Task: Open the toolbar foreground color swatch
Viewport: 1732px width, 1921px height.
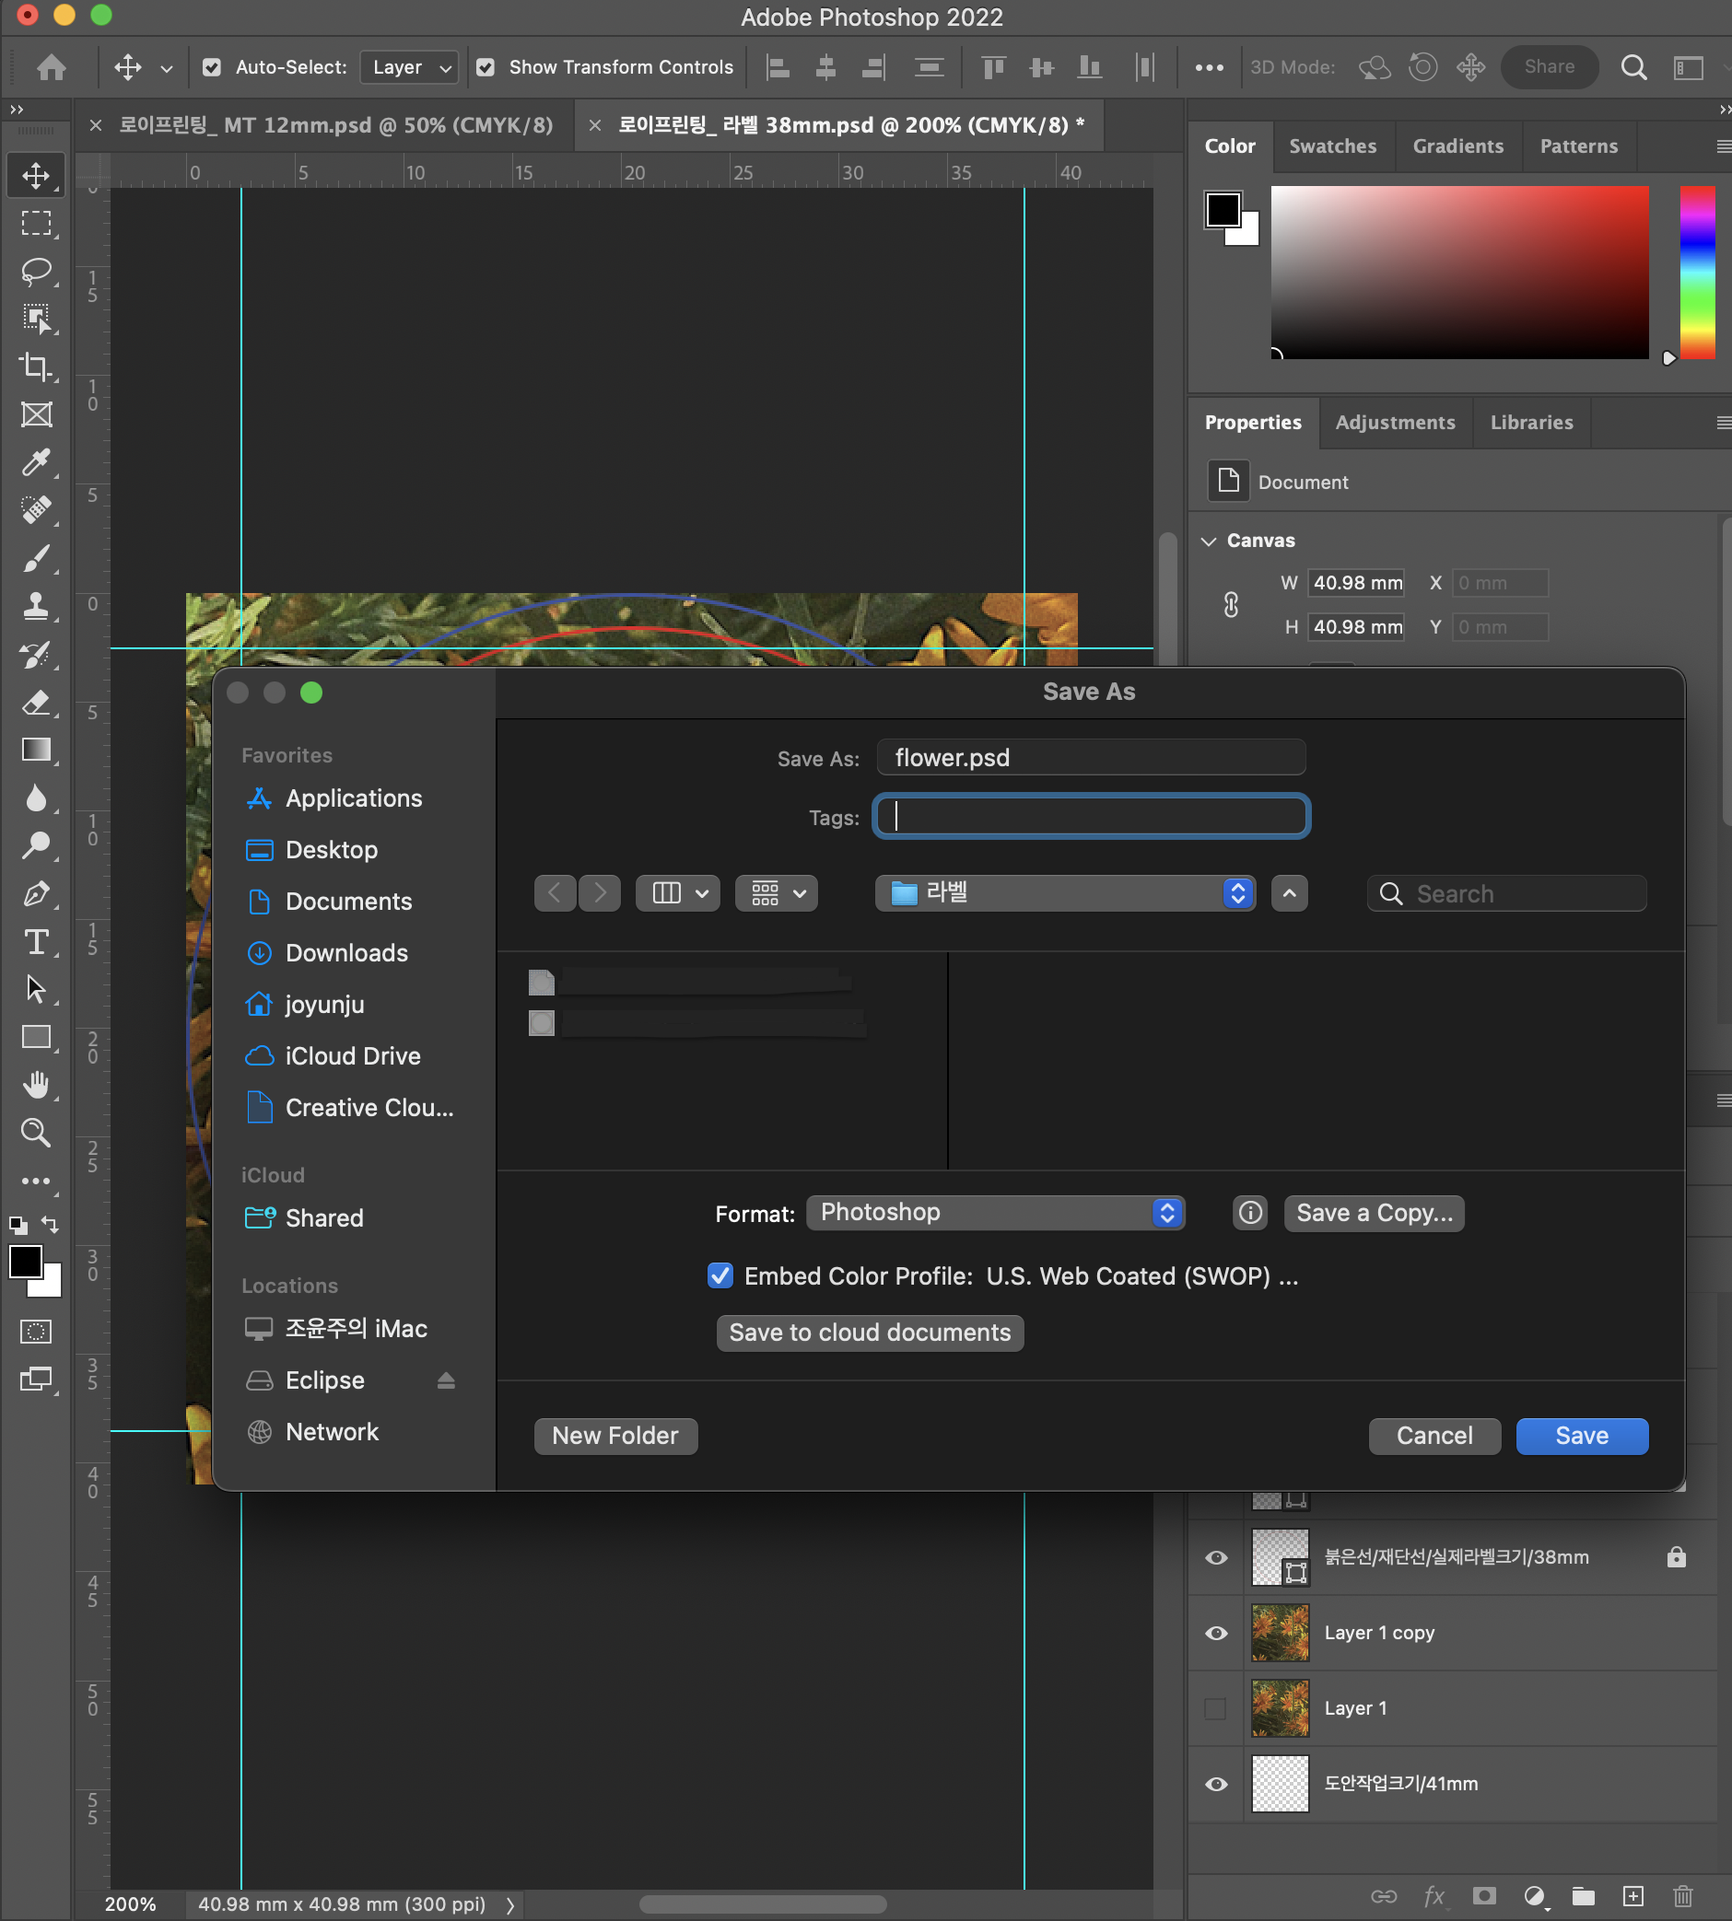Action: [26, 1262]
